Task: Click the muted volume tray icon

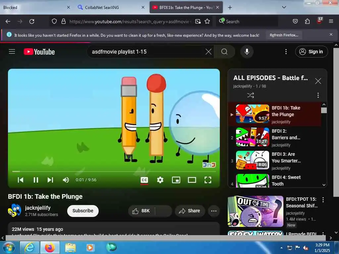Action: click(306, 248)
